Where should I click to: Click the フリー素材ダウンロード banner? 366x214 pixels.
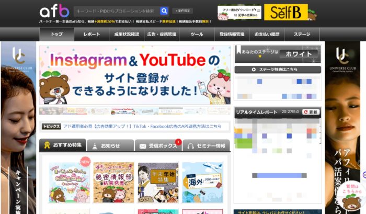coord(239,12)
